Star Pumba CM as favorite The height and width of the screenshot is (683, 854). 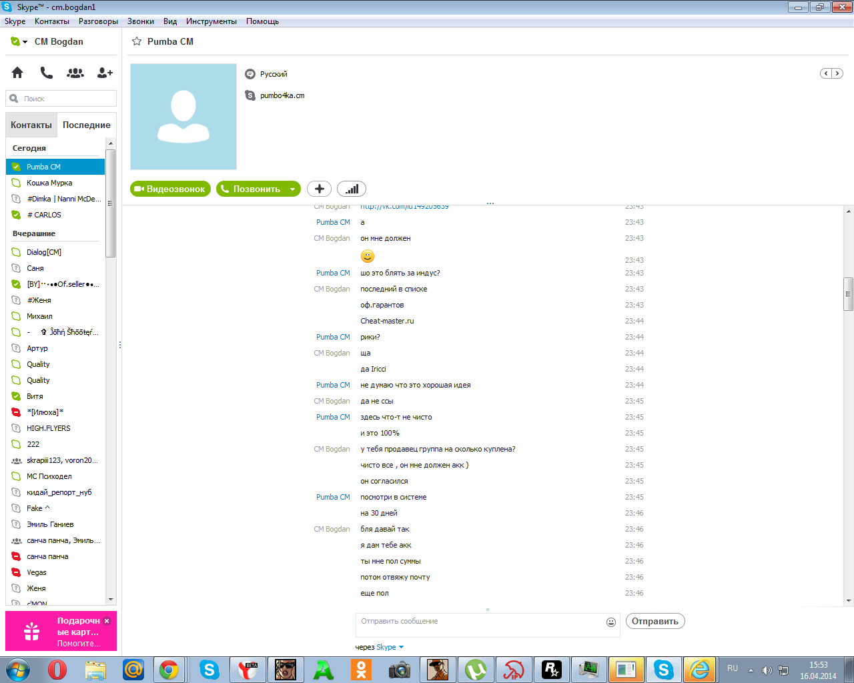pos(137,41)
